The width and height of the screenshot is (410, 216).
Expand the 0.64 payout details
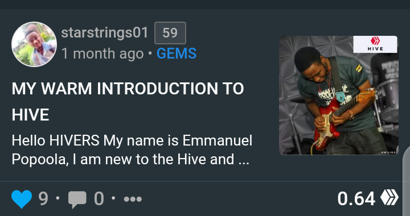(356, 199)
